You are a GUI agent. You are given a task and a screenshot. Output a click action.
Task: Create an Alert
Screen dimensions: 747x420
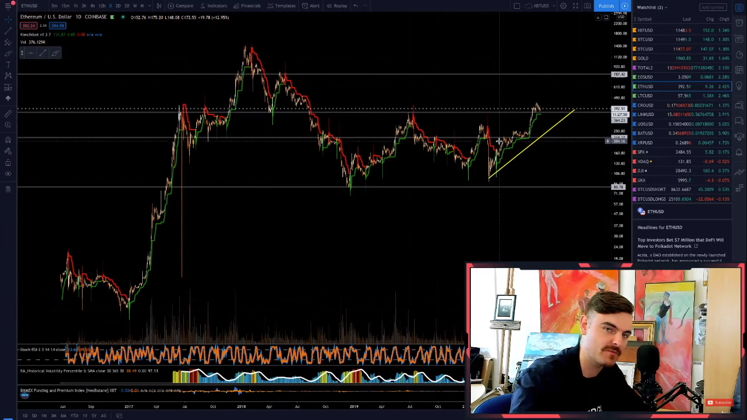pyautogui.click(x=311, y=6)
